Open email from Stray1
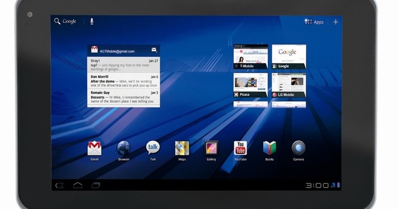The width and height of the screenshot is (399, 209). (x=124, y=64)
